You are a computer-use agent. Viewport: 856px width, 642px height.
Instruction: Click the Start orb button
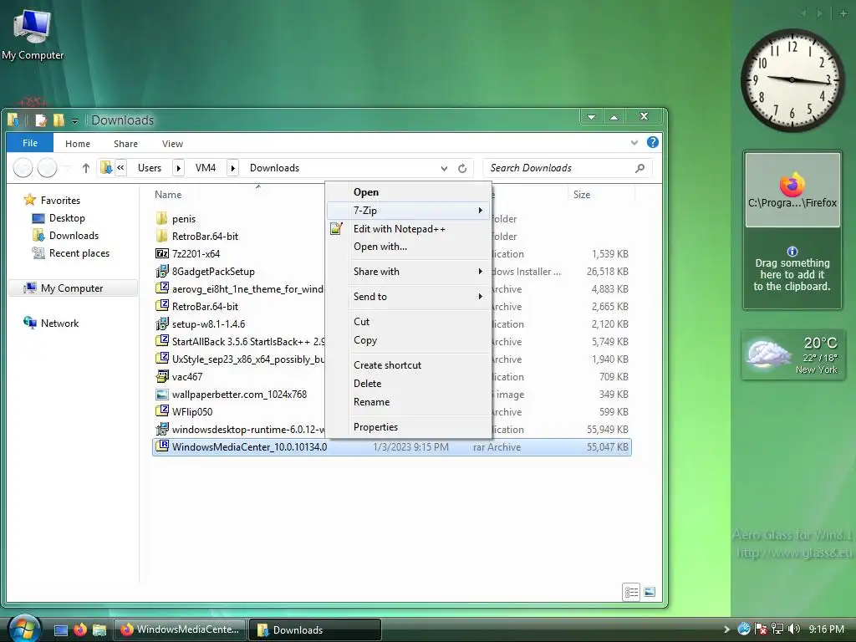23,629
